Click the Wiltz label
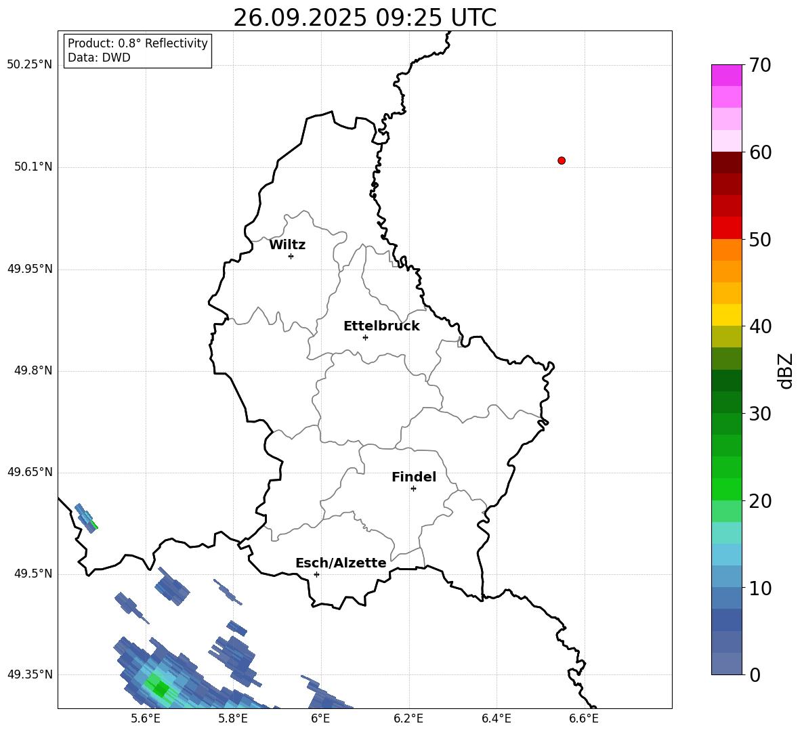This screenshot has height=732, width=802. (x=287, y=245)
